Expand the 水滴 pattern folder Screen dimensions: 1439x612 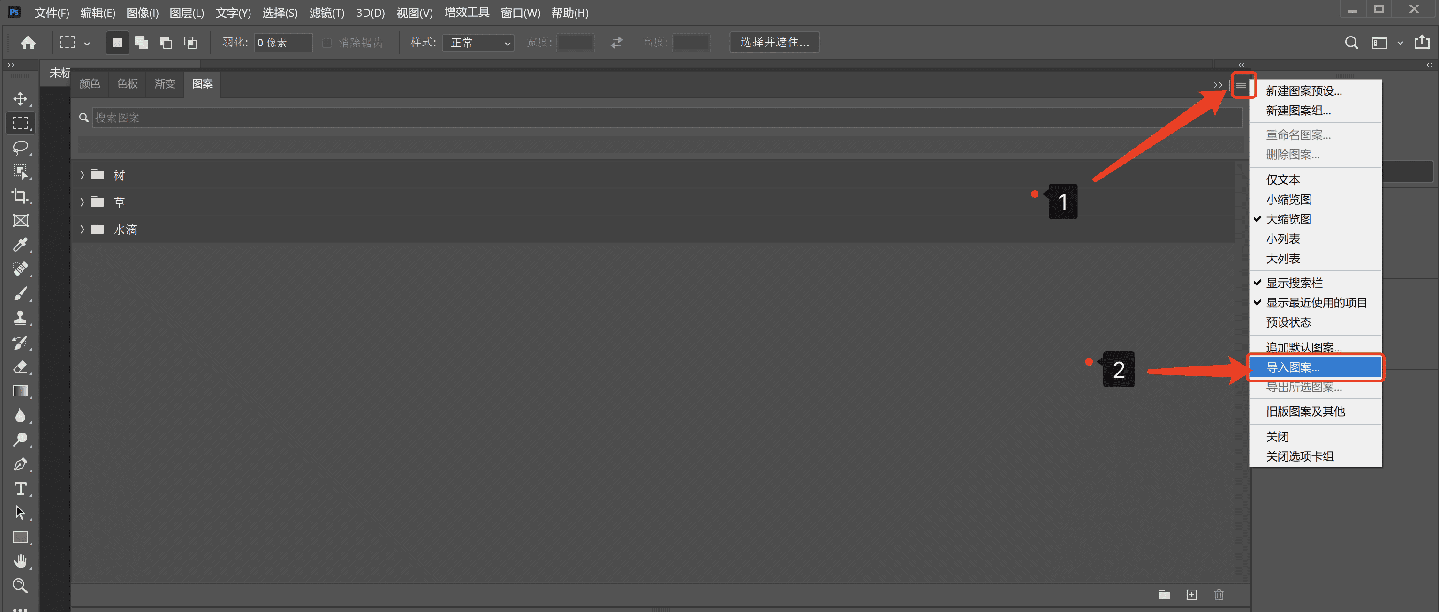(82, 229)
